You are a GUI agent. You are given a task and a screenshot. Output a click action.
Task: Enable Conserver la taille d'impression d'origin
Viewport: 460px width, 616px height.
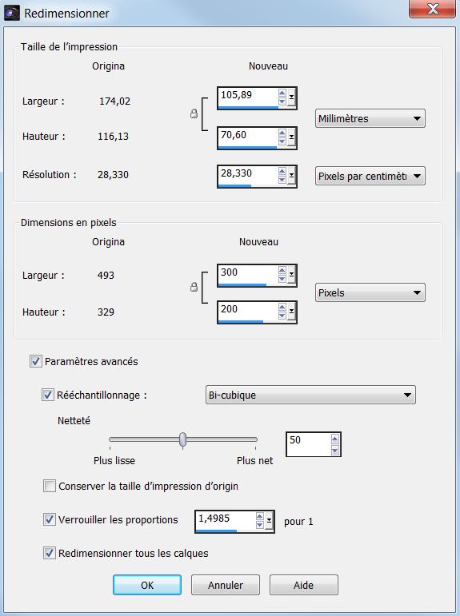coord(50,486)
